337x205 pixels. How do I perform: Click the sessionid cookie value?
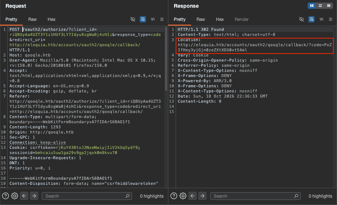click(76, 153)
